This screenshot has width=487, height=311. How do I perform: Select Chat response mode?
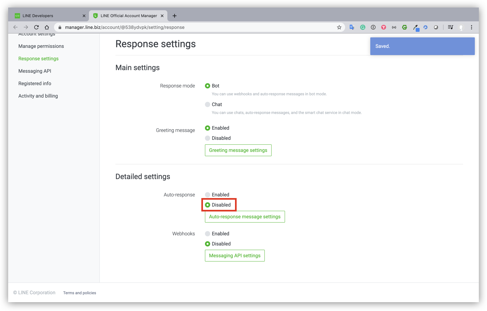point(208,104)
